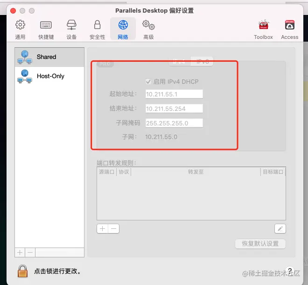Open the 快捷键 keyboard shortcuts pane
308x285 pixels.
(x=46, y=29)
